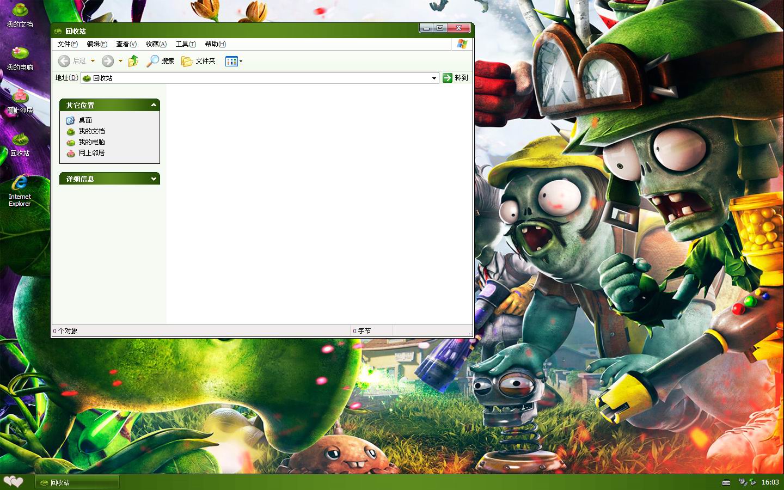Open the 网上邻居 link in sidebar
The width and height of the screenshot is (784, 490).
91,153
